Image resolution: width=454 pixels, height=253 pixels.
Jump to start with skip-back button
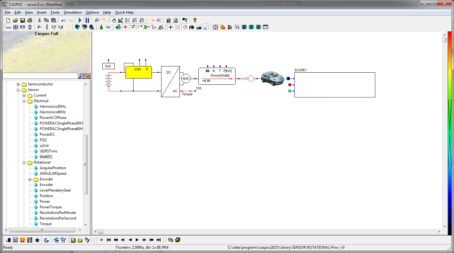pyautogui.click(x=109, y=240)
